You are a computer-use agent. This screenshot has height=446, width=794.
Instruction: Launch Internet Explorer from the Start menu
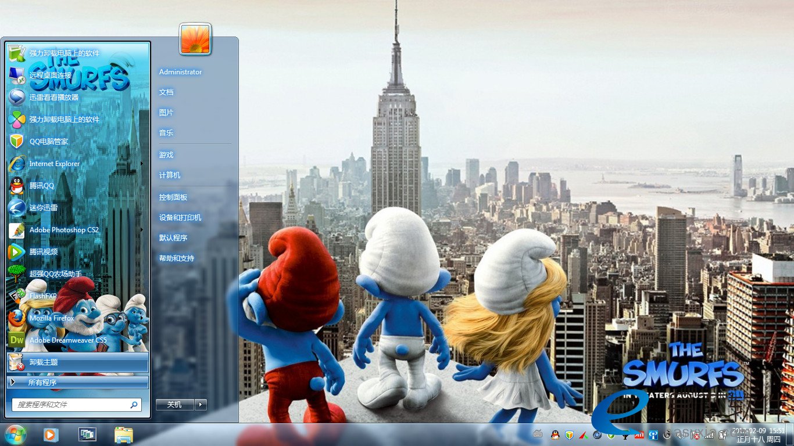point(77,164)
